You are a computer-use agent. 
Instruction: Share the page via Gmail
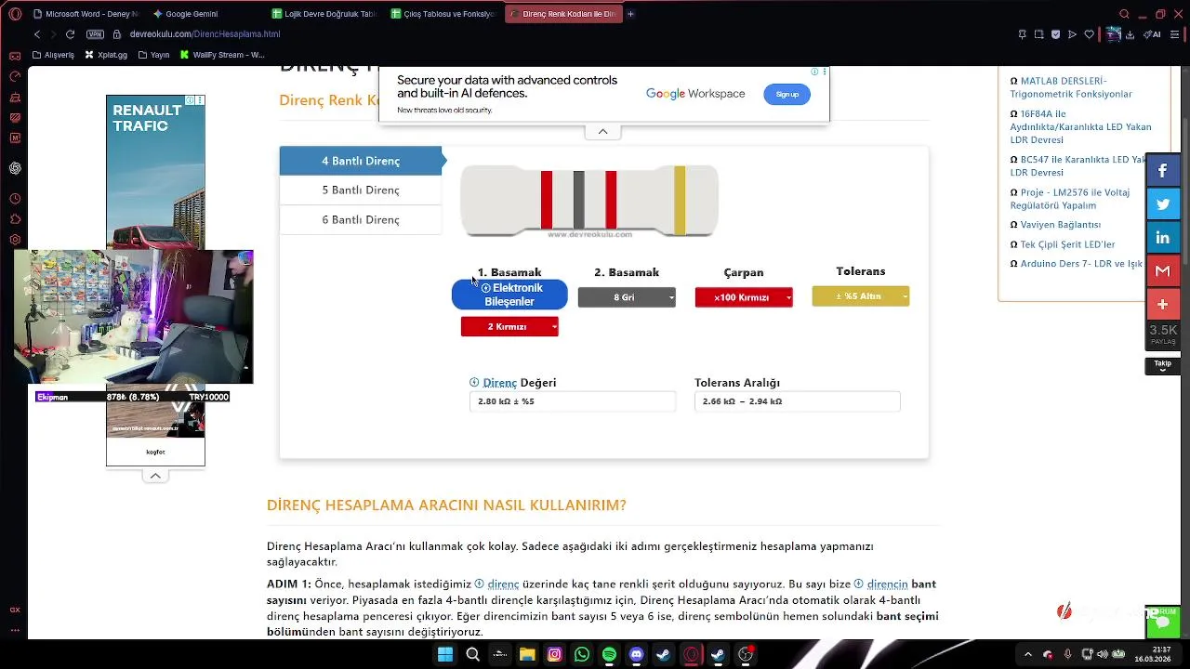[x=1162, y=270]
